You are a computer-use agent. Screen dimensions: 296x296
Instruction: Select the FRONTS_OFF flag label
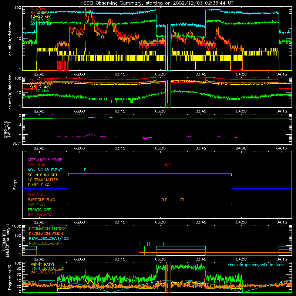coord(39,210)
